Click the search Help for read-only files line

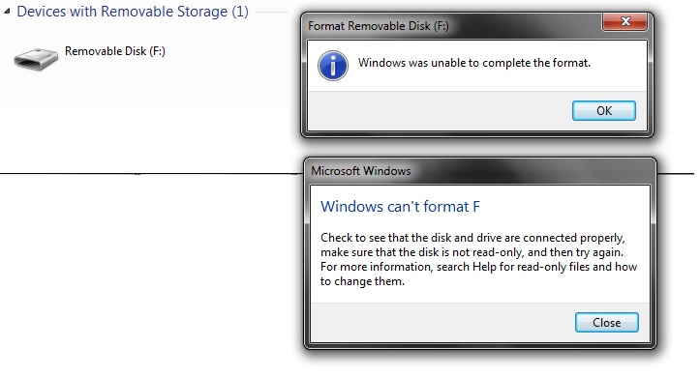pos(478,267)
